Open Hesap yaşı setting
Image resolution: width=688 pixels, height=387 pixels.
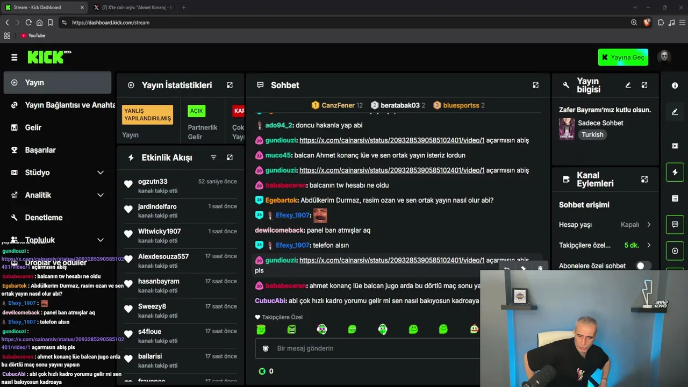(x=605, y=225)
